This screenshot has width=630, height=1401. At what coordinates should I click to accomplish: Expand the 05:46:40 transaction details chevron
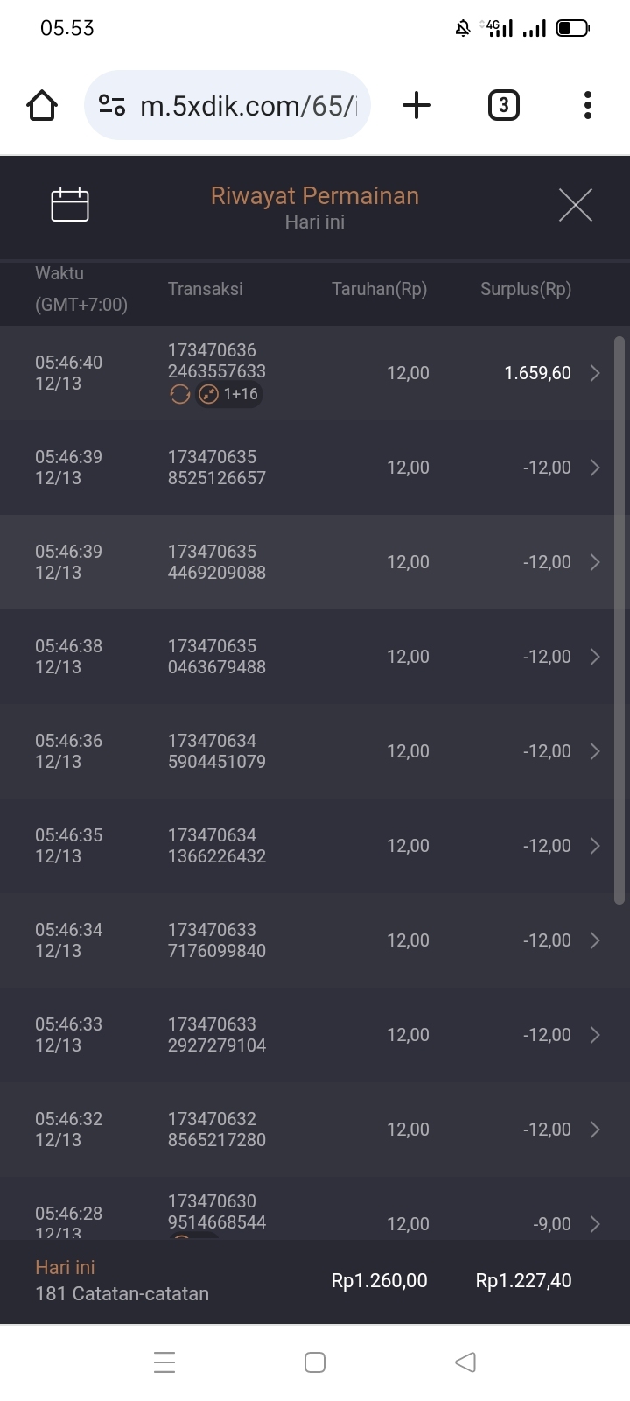(595, 373)
